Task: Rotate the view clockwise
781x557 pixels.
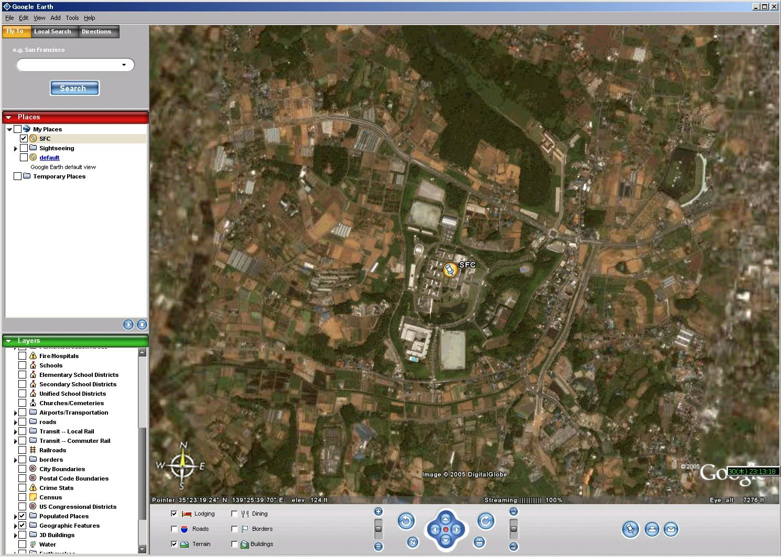Action: pyautogui.click(x=486, y=521)
